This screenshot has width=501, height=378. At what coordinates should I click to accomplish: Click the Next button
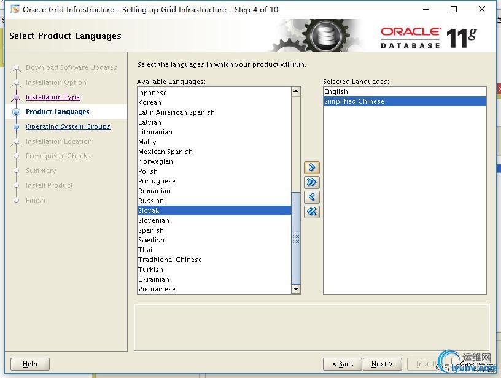pyautogui.click(x=383, y=364)
